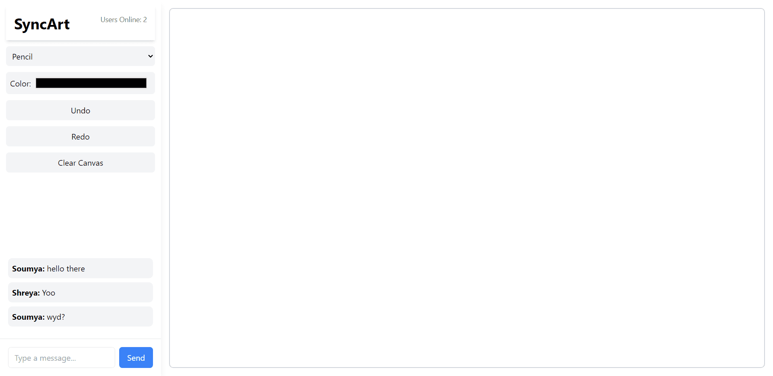Screen dimensions: 773x376
Task: Clear the canvas with Clear Canvas
Action: point(80,163)
